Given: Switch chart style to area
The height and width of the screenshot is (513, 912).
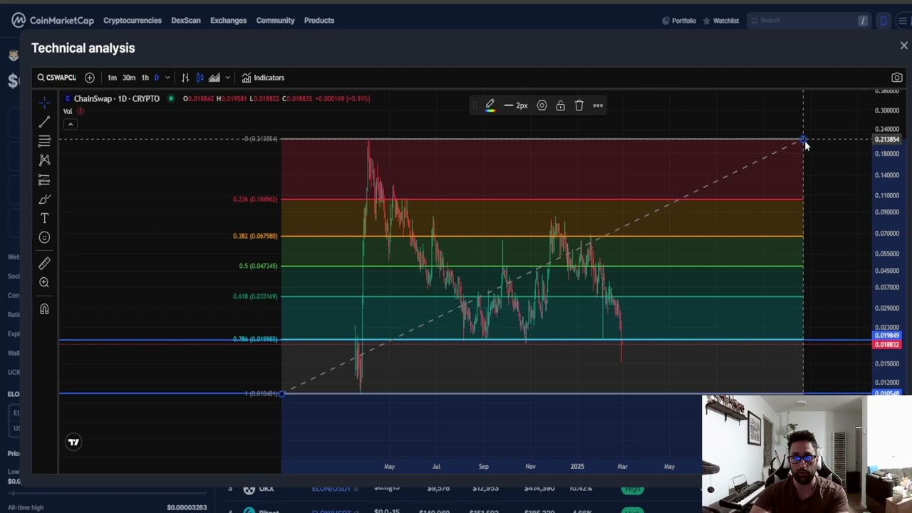Looking at the screenshot, I should (214, 78).
